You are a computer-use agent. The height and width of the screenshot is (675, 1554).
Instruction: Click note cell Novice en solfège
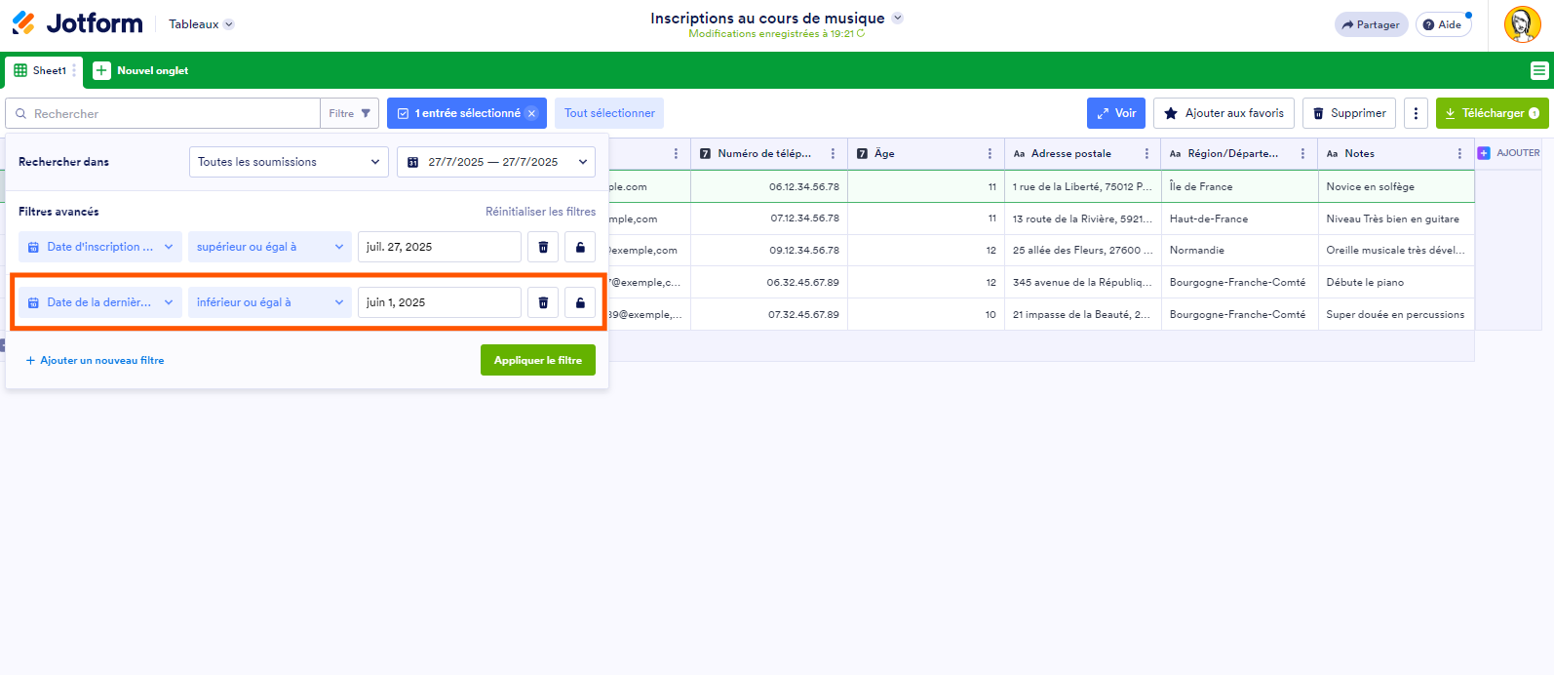coord(1396,186)
